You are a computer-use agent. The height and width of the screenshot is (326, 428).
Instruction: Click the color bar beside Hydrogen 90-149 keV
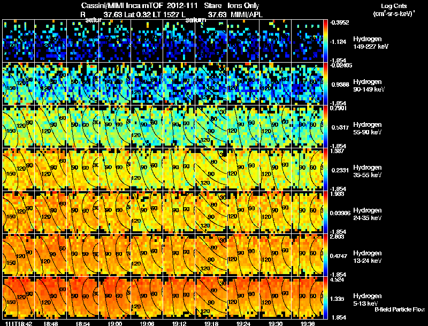[325, 84]
